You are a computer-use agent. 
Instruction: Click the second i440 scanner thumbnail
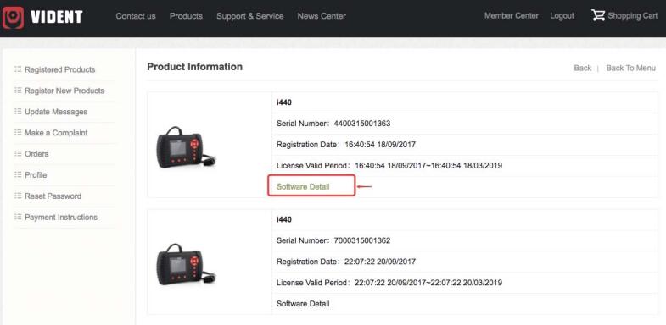(x=186, y=263)
